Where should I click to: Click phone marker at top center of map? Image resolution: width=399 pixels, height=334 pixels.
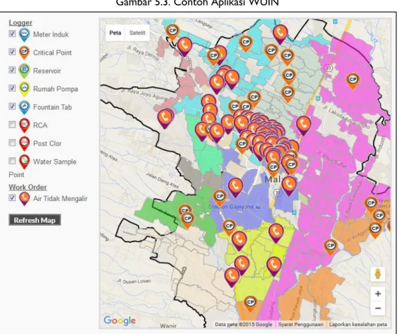[280, 33]
